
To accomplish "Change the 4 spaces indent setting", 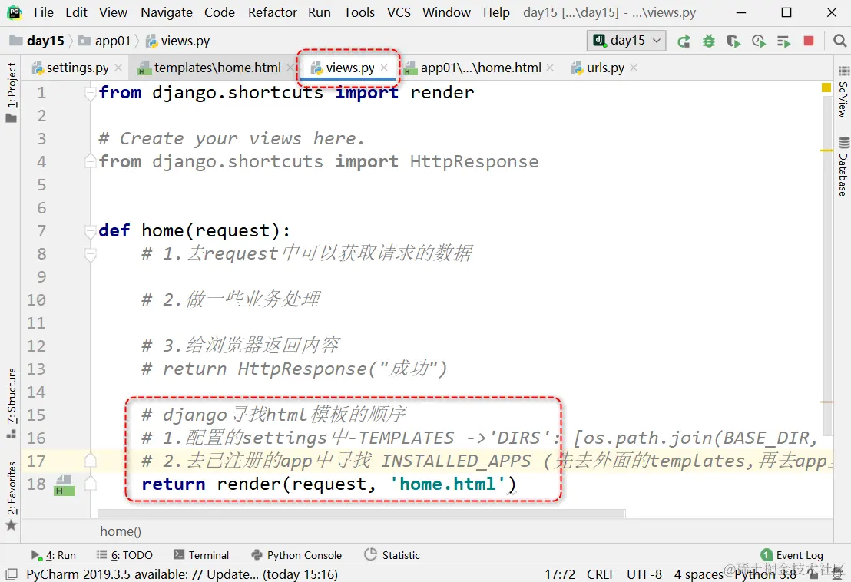I will (x=698, y=574).
